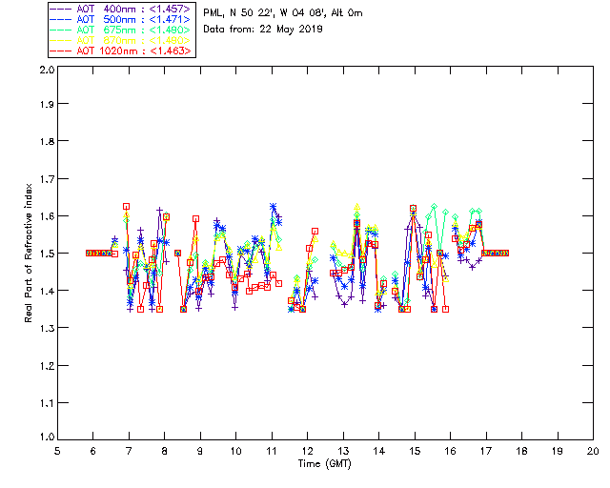Click the 20 x-axis tick label

coord(593,451)
